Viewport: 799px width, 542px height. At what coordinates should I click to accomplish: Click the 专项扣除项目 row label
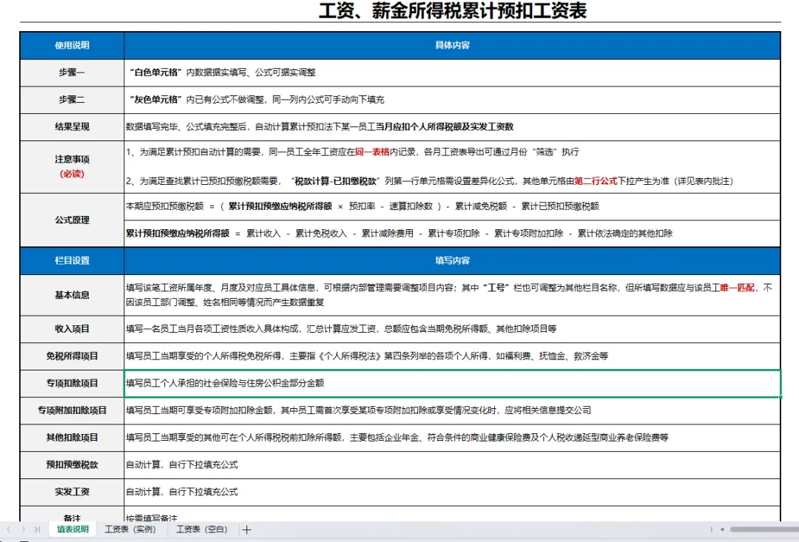pos(72,383)
